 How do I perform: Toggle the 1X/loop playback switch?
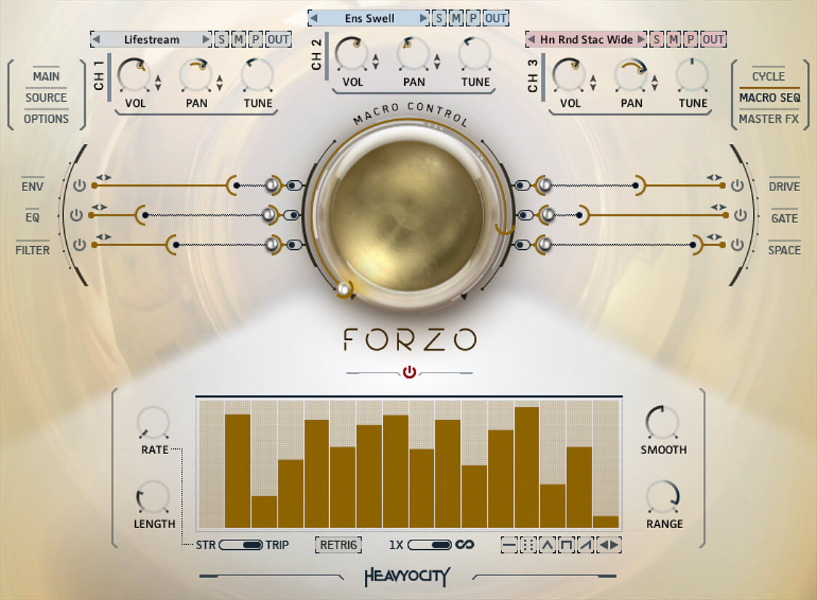pyautogui.click(x=430, y=545)
